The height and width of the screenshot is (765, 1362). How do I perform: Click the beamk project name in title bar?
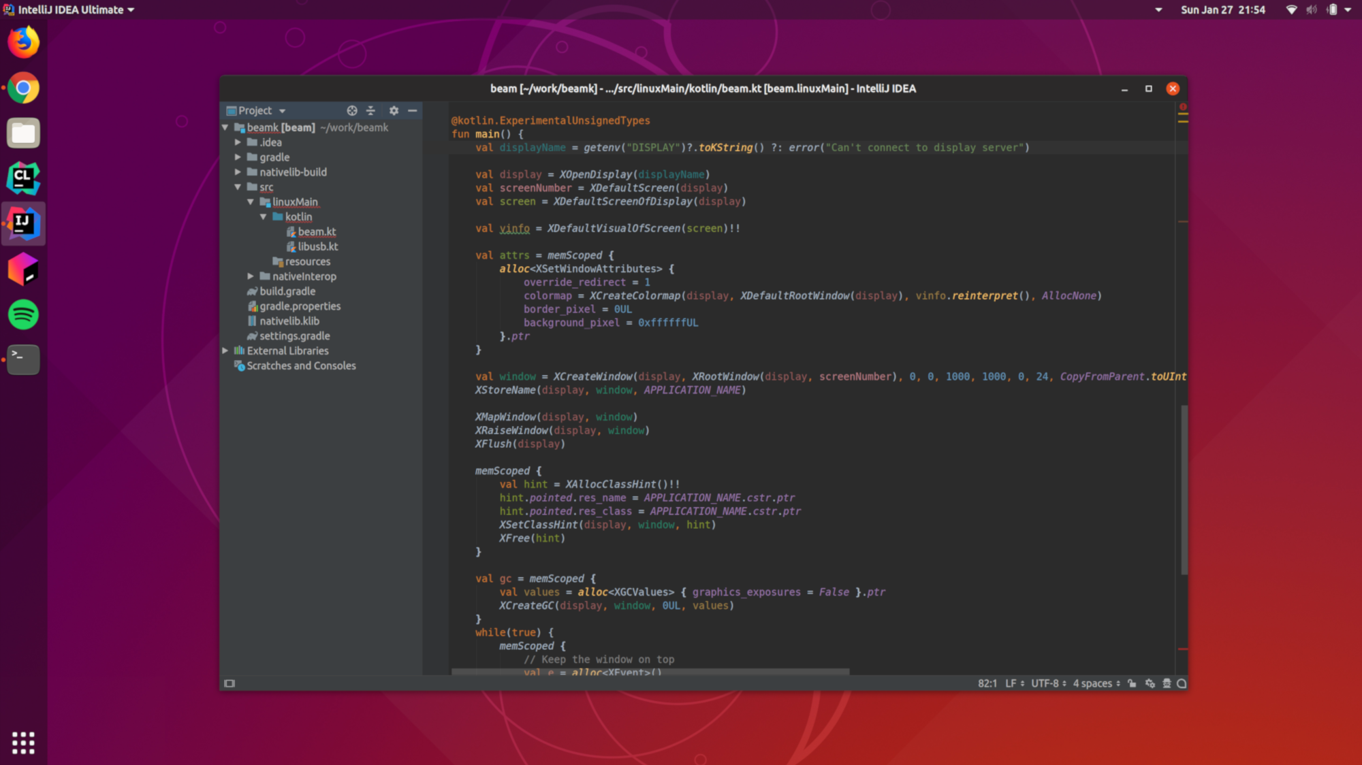tap(580, 88)
